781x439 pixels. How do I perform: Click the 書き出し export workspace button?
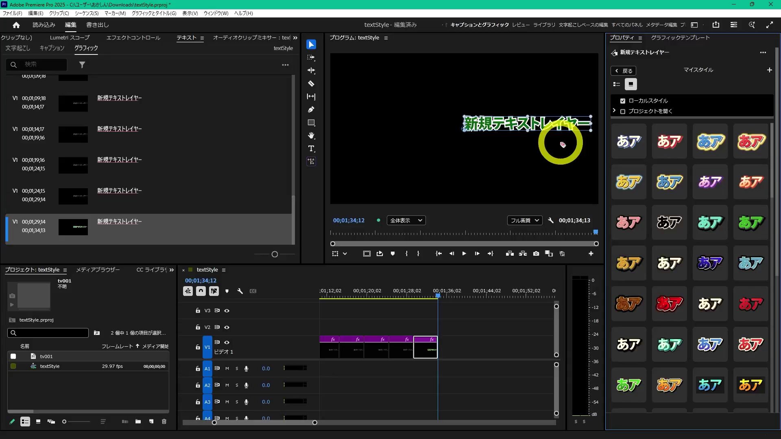coord(97,25)
